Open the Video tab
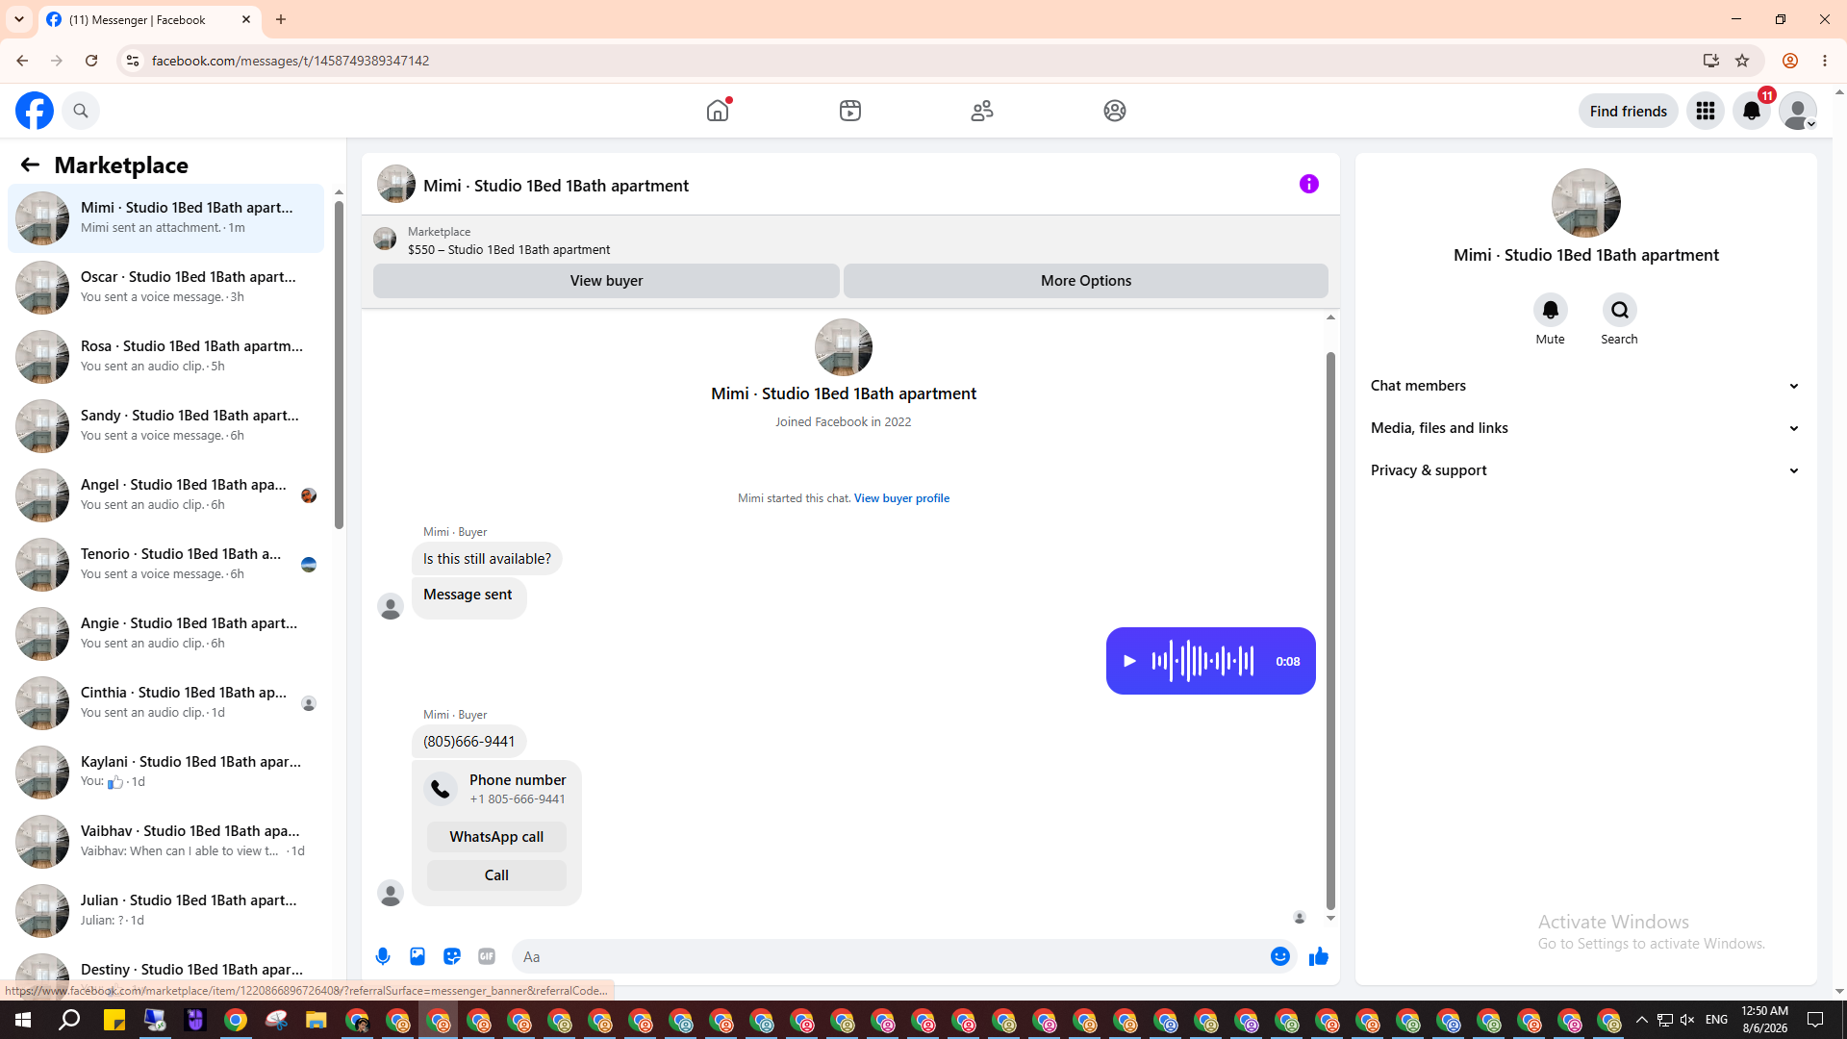This screenshot has height=1039, width=1847. (x=850, y=111)
